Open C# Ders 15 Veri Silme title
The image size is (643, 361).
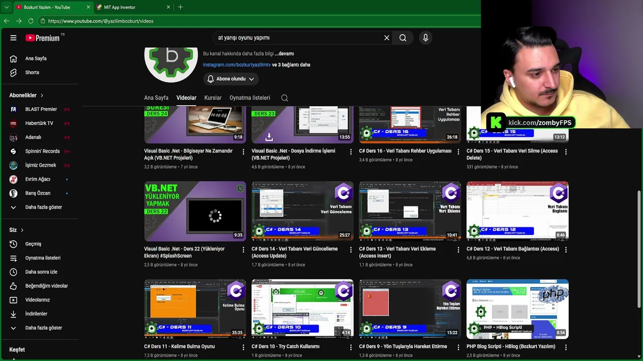pyautogui.click(x=512, y=154)
